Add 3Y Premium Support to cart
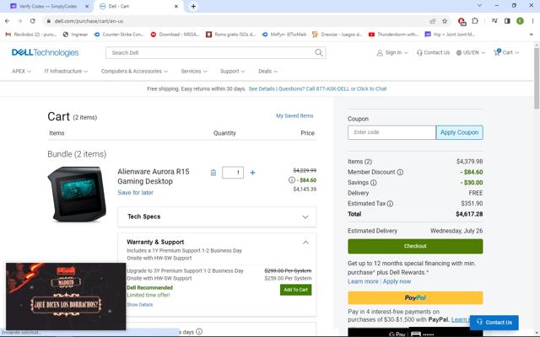Image resolution: width=540 pixels, height=337 pixels. (x=295, y=290)
